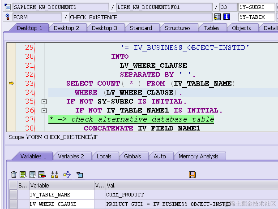Click the Scope \FORM CHECK_EXISTENCE\IF text

tap(53, 137)
